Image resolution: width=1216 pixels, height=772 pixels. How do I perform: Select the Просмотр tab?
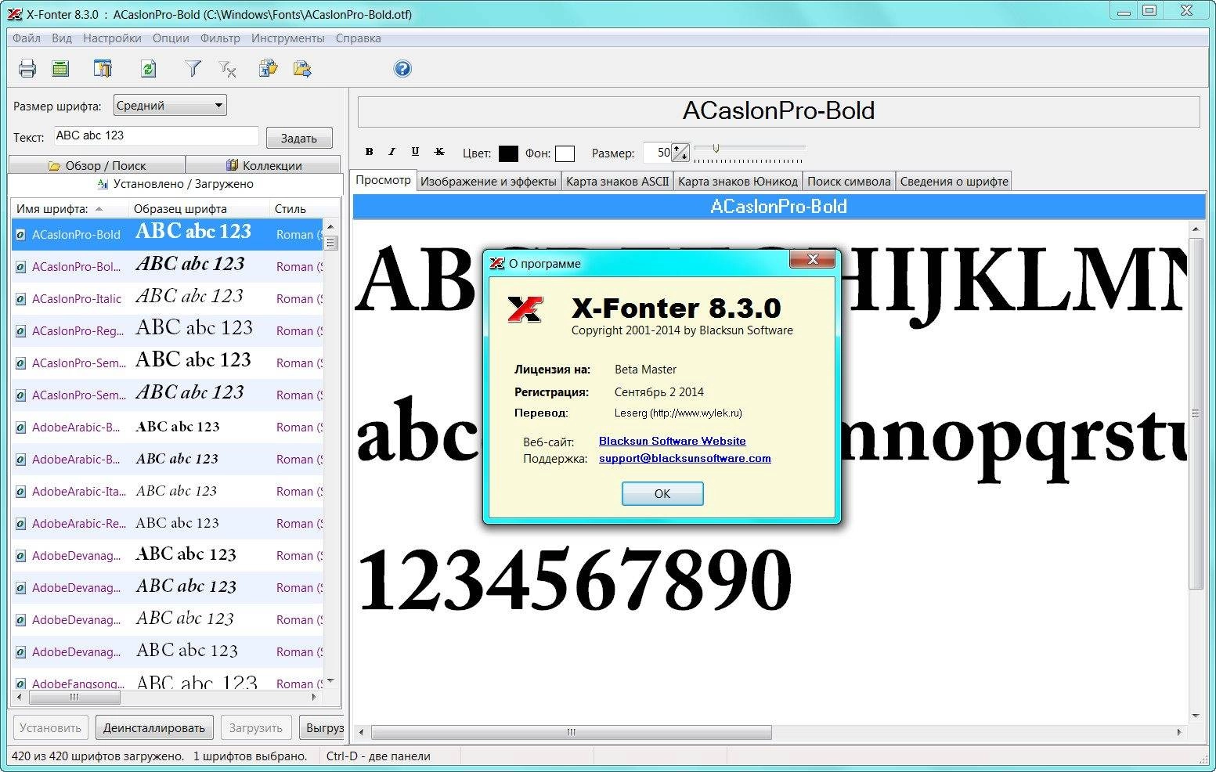click(383, 180)
